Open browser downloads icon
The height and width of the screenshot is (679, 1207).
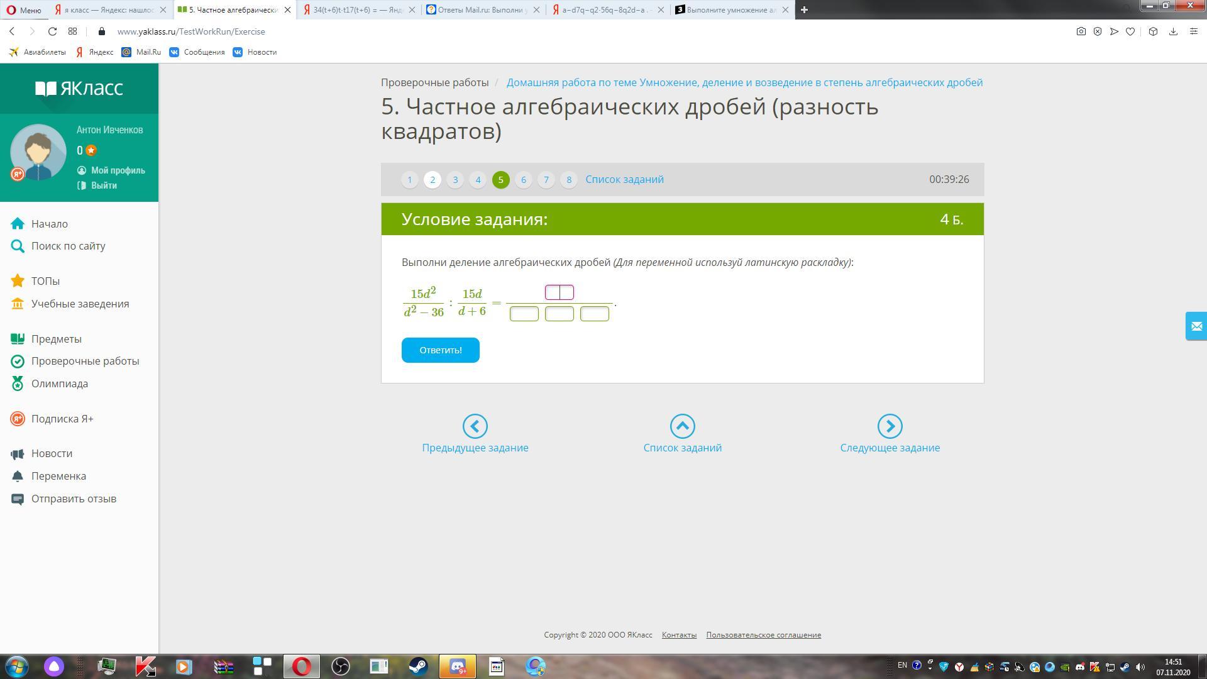(x=1173, y=31)
